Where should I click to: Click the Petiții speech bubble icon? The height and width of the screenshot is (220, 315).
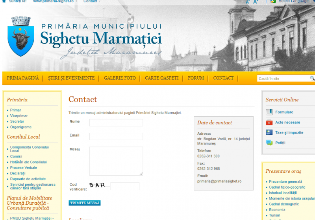pos(269,143)
